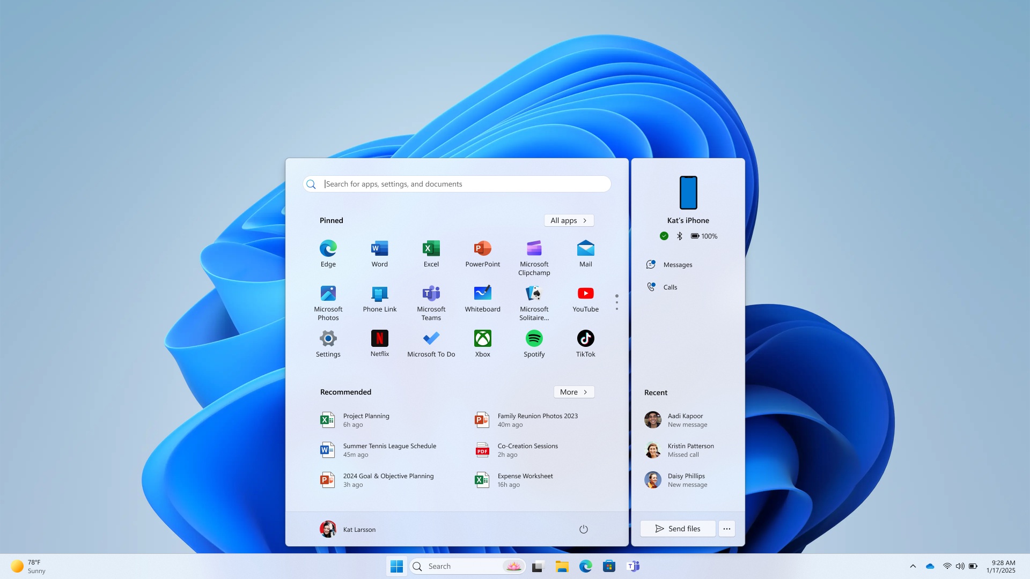Click All apps to view full list
Screen dimensions: 1030x579
(569, 220)
